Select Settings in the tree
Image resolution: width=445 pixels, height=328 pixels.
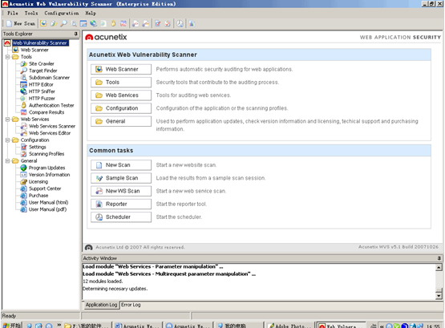coord(38,147)
